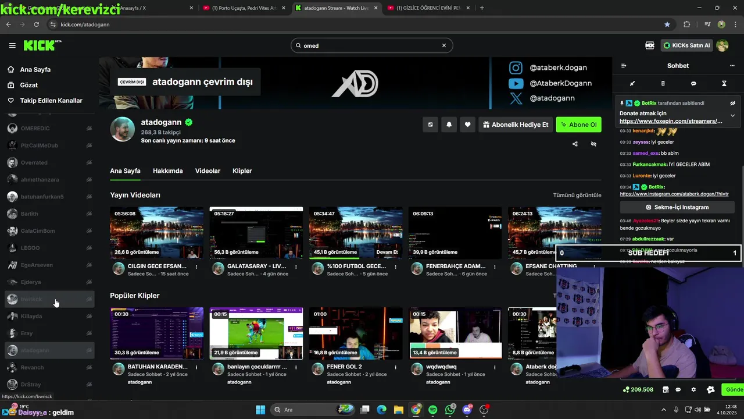Select LEGOO channel in sidebar
Image resolution: width=744 pixels, height=419 pixels.
point(49,248)
